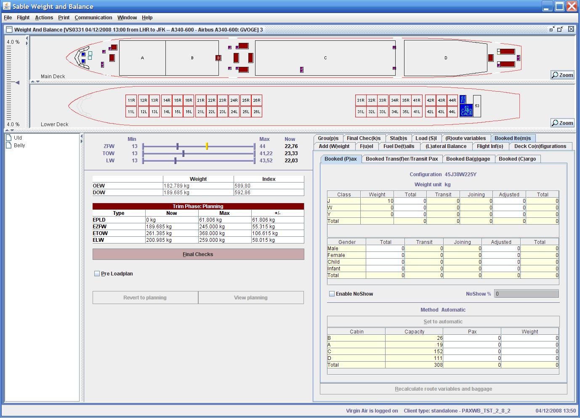Select cabin section A on Main Deck
Screen dimensions: 580x418
[x=142, y=58]
